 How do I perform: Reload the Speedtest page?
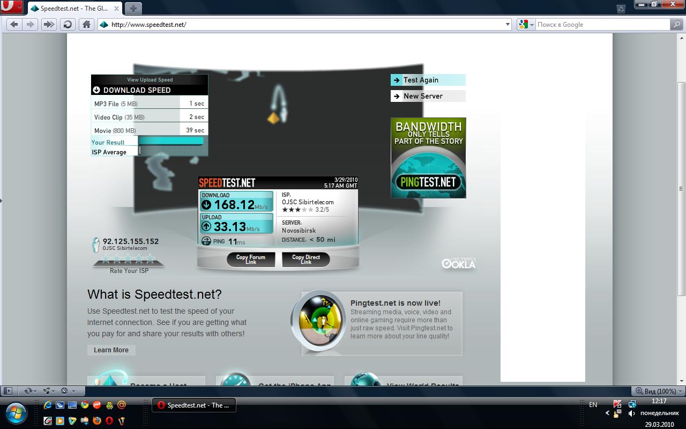(x=67, y=24)
